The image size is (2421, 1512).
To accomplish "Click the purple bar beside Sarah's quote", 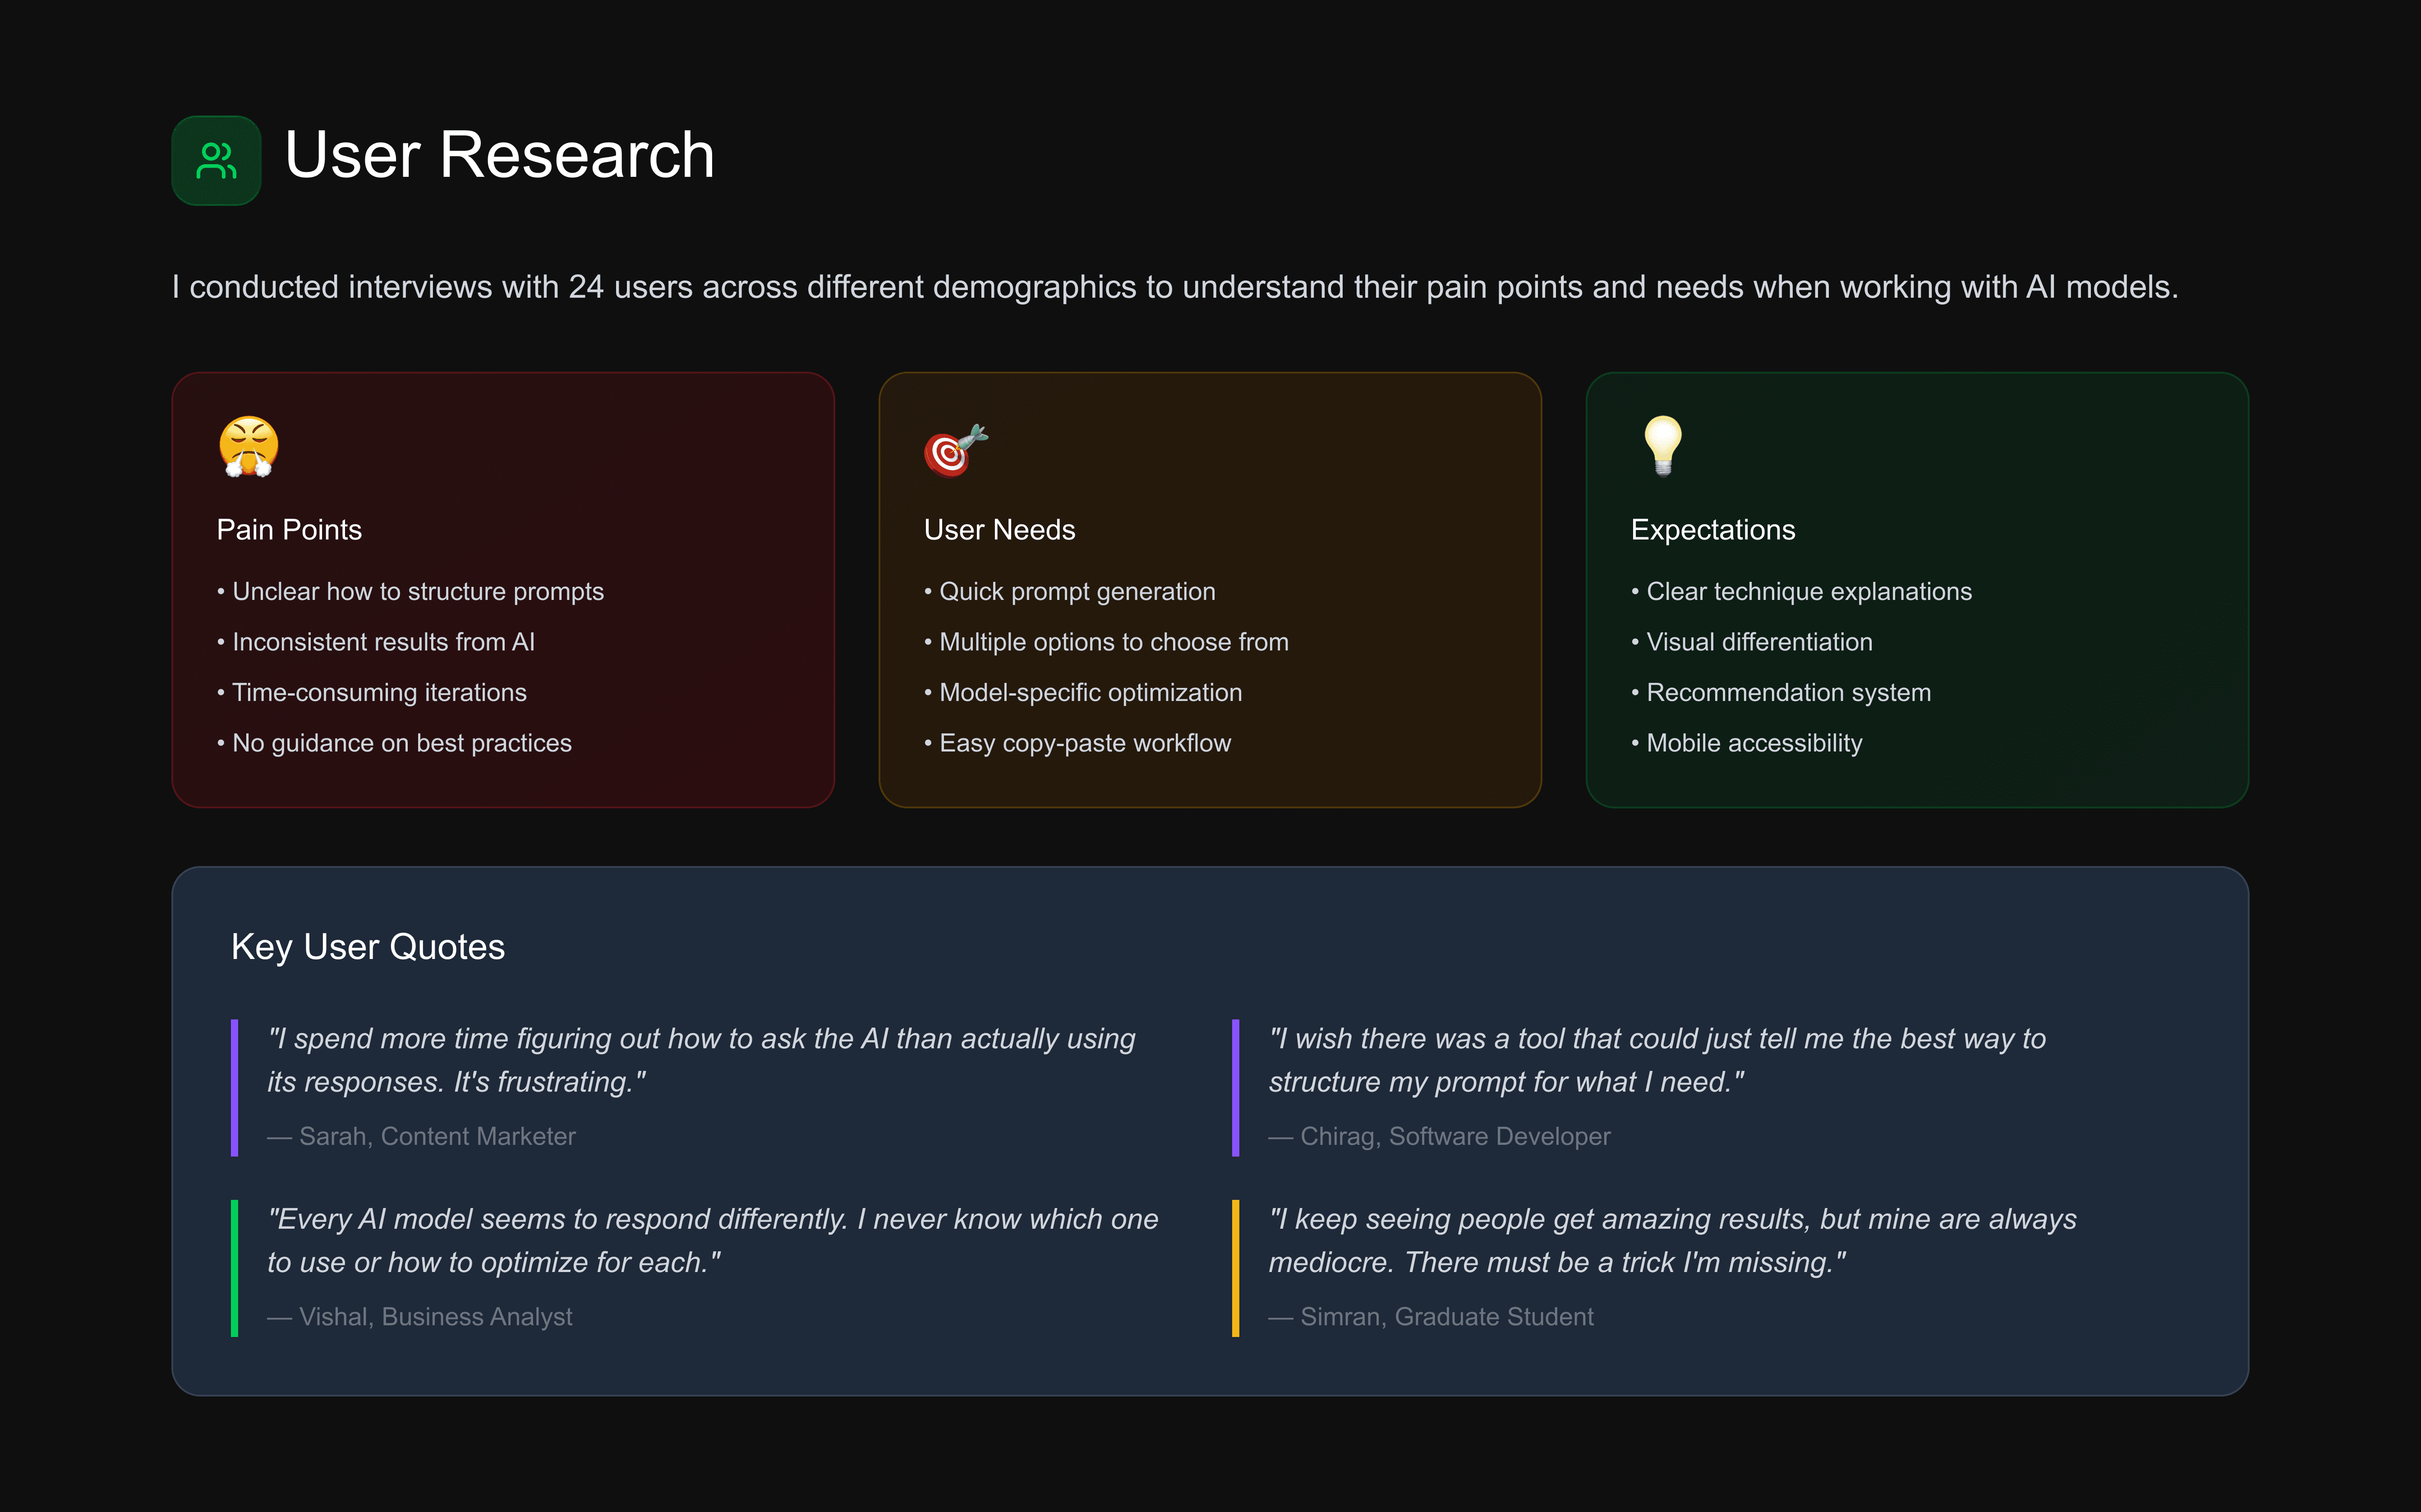I will tap(235, 1087).
